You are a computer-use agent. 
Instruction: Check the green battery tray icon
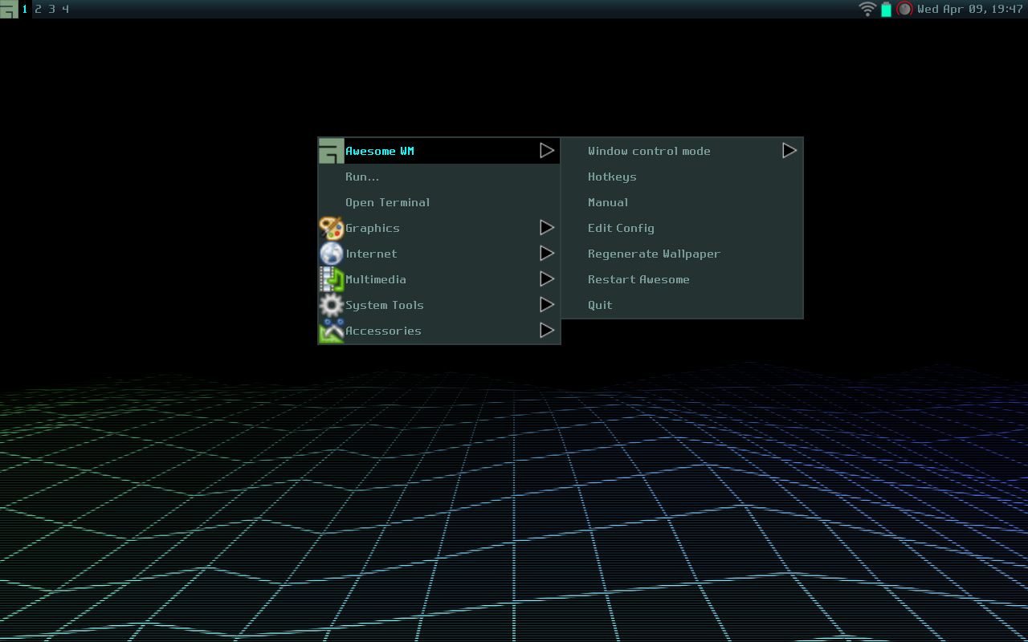pos(886,10)
